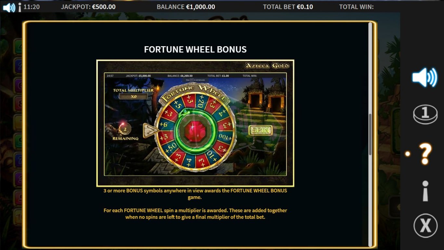
Task: Select the question mark help icon
Action: (425, 154)
